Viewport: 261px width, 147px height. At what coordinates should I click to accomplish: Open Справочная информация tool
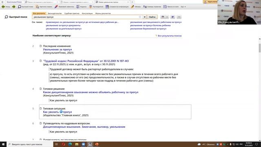(x=117, y=7)
